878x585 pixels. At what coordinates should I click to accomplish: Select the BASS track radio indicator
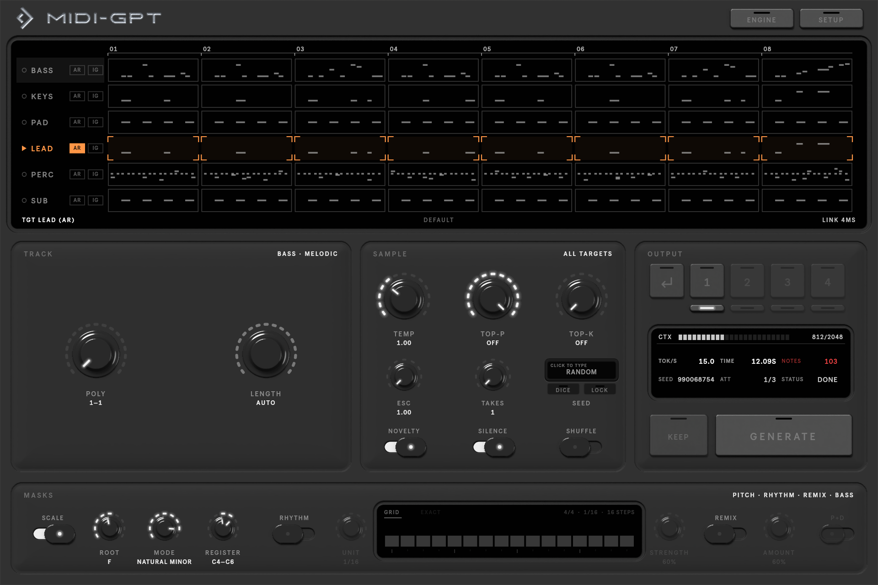tap(24, 70)
